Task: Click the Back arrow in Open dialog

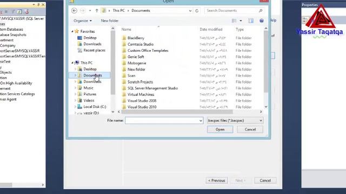Action: tap(75, 11)
